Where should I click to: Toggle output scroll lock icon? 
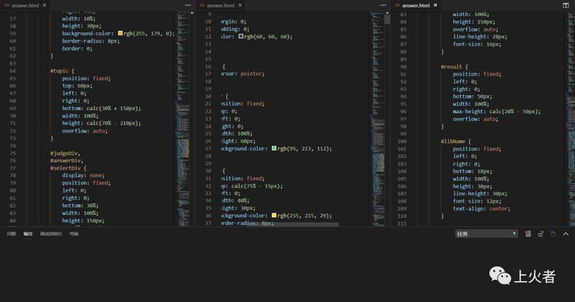(540, 234)
